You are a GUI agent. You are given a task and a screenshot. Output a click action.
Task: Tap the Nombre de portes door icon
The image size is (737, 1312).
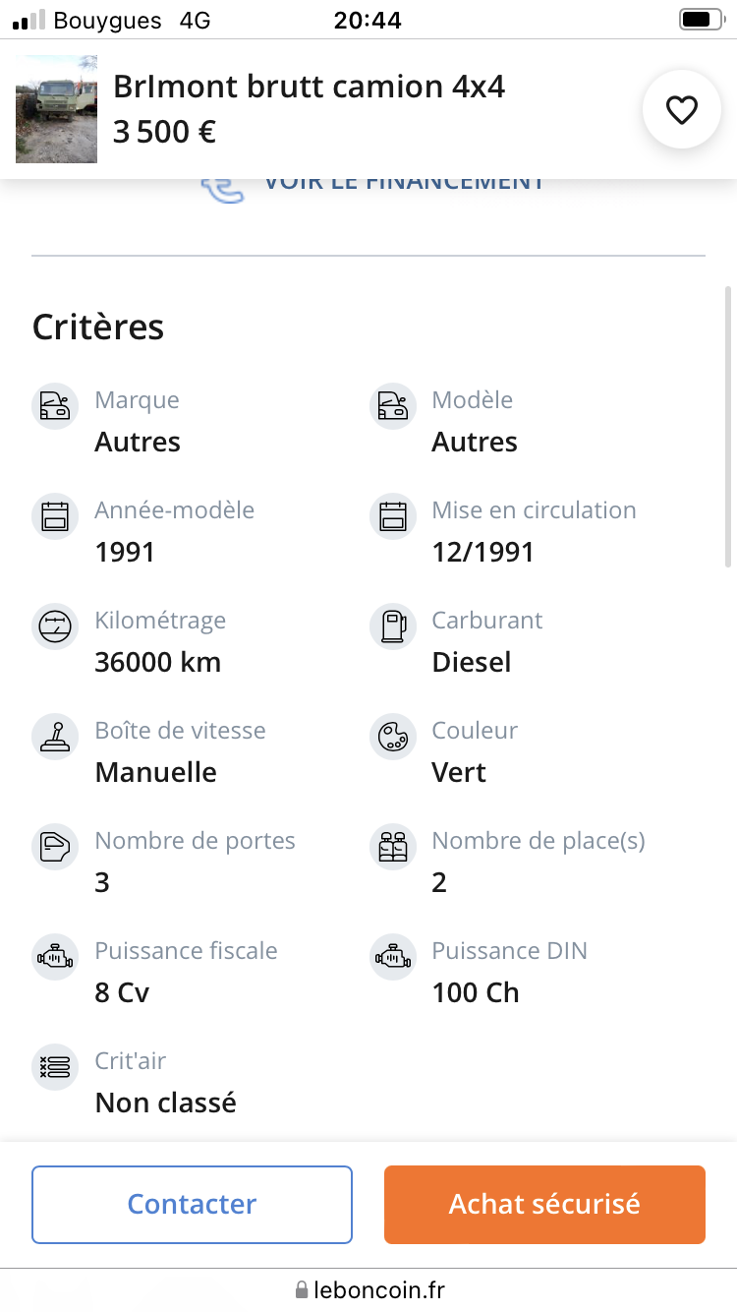coord(55,847)
